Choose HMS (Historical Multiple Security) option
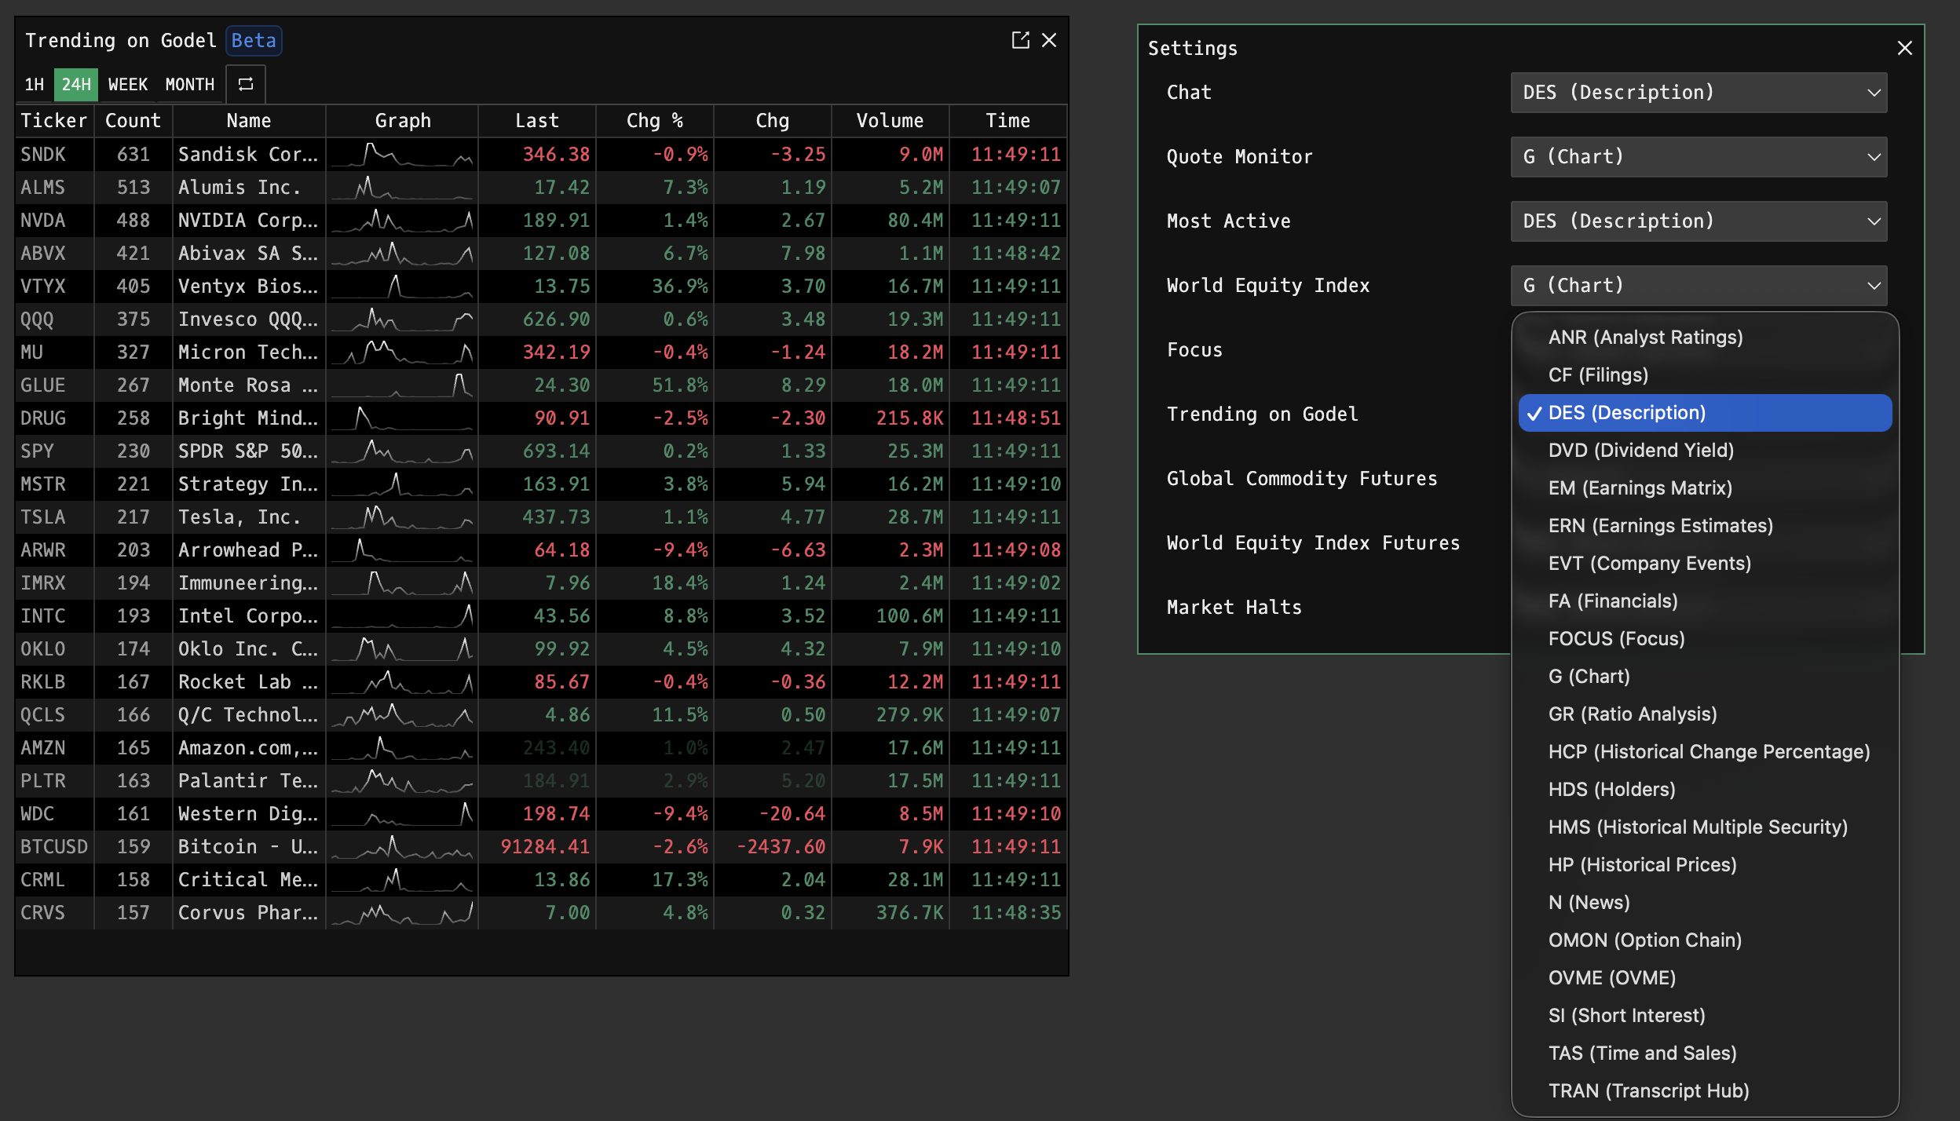Image resolution: width=1960 pixels, height=1121 pixels. click(1705, 827)
